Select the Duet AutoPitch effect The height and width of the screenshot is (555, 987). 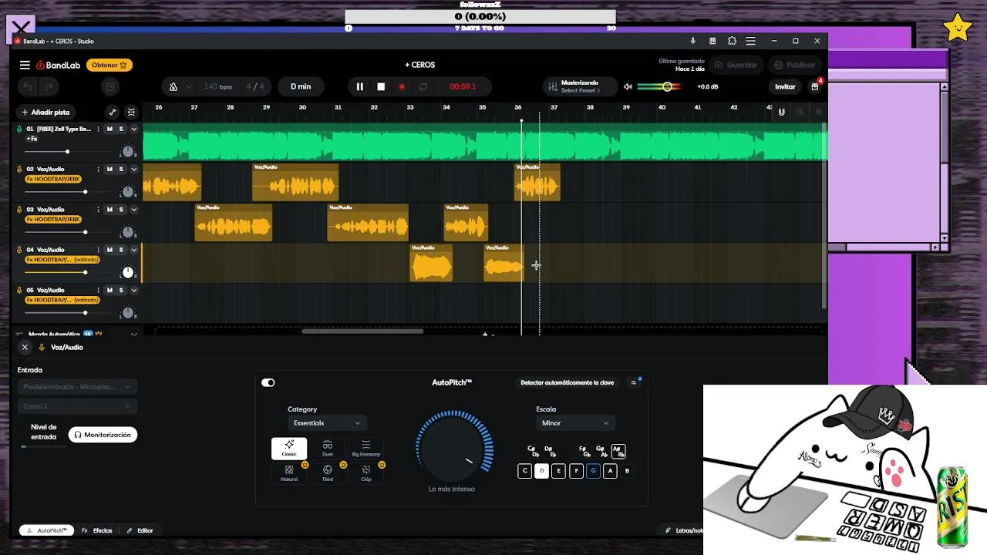(328, 448)
